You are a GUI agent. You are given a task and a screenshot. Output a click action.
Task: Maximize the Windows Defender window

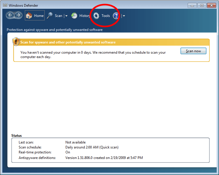tap(202, 6)
